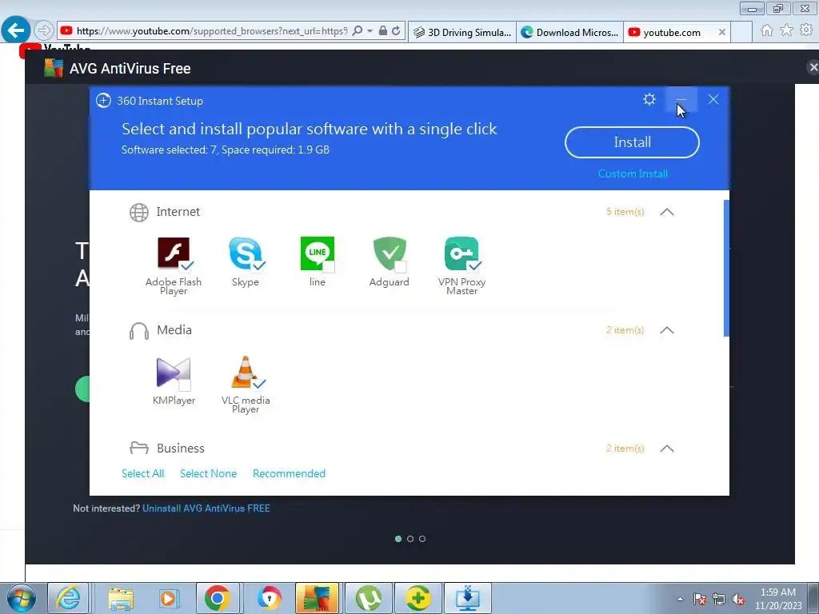Click the Media category headphones icon
The height and width of the screenshot is (614, 819).
click(x=139, y=331)
